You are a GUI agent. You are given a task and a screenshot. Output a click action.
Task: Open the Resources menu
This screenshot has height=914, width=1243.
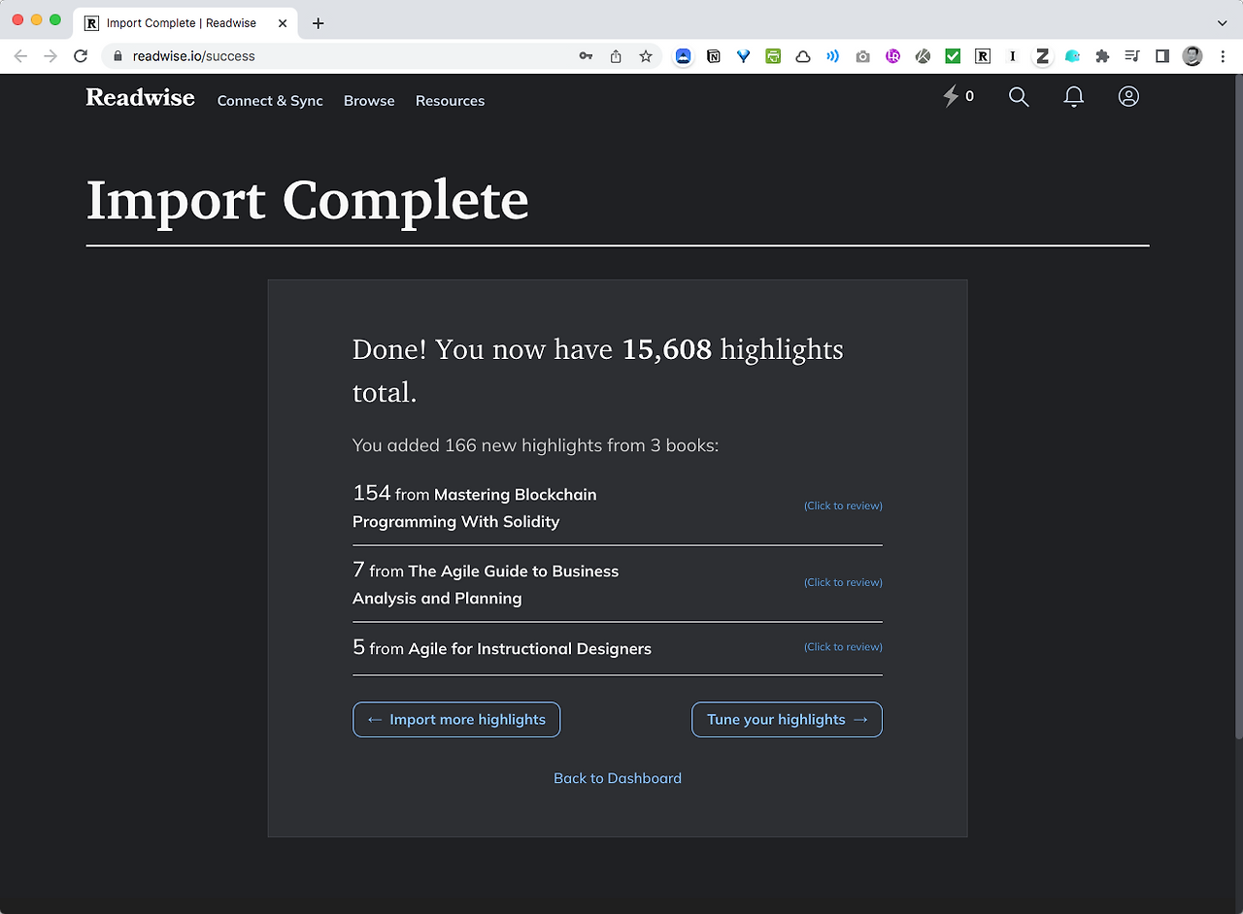coord(450,101)
